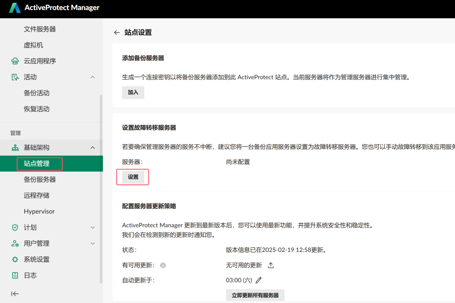
Task: Click the 管理 section label in sidebar
Action: pos(16,133)
